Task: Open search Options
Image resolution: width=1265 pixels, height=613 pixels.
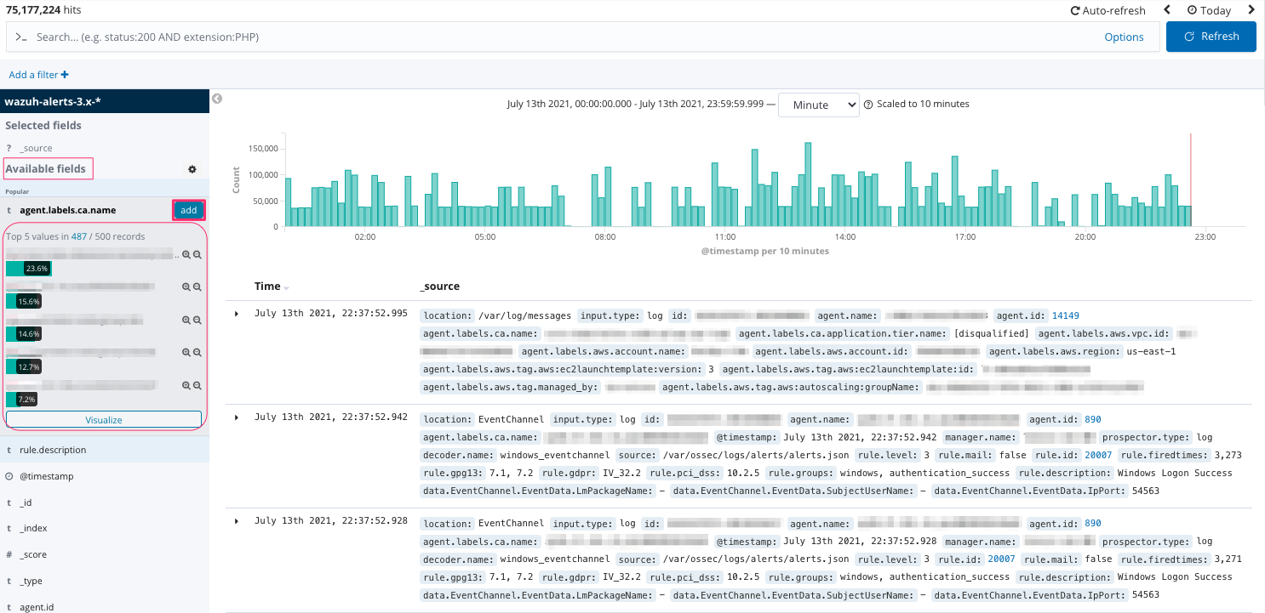Action: point(1124,37)
